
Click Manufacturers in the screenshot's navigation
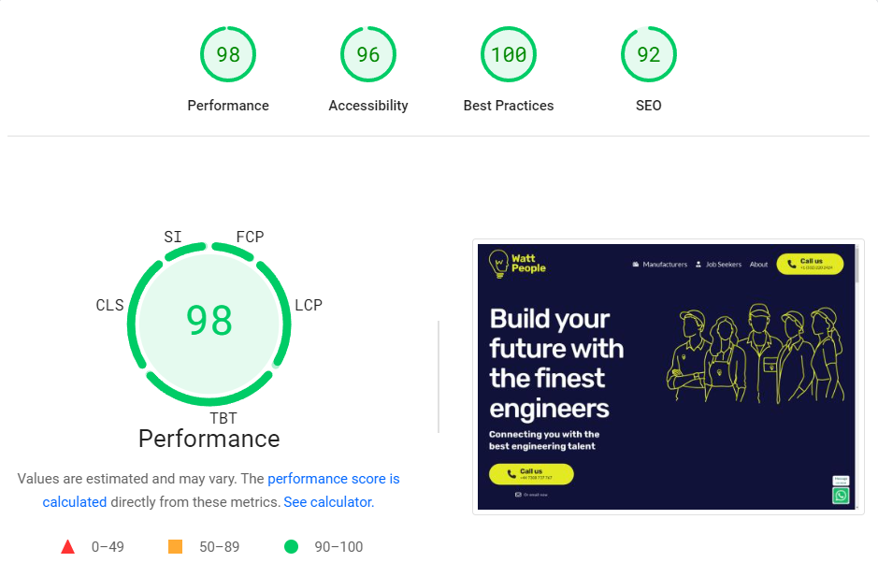[664, 265]
